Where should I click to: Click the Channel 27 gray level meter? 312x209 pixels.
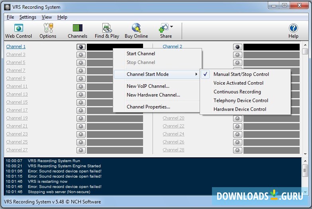pos(115,150)
